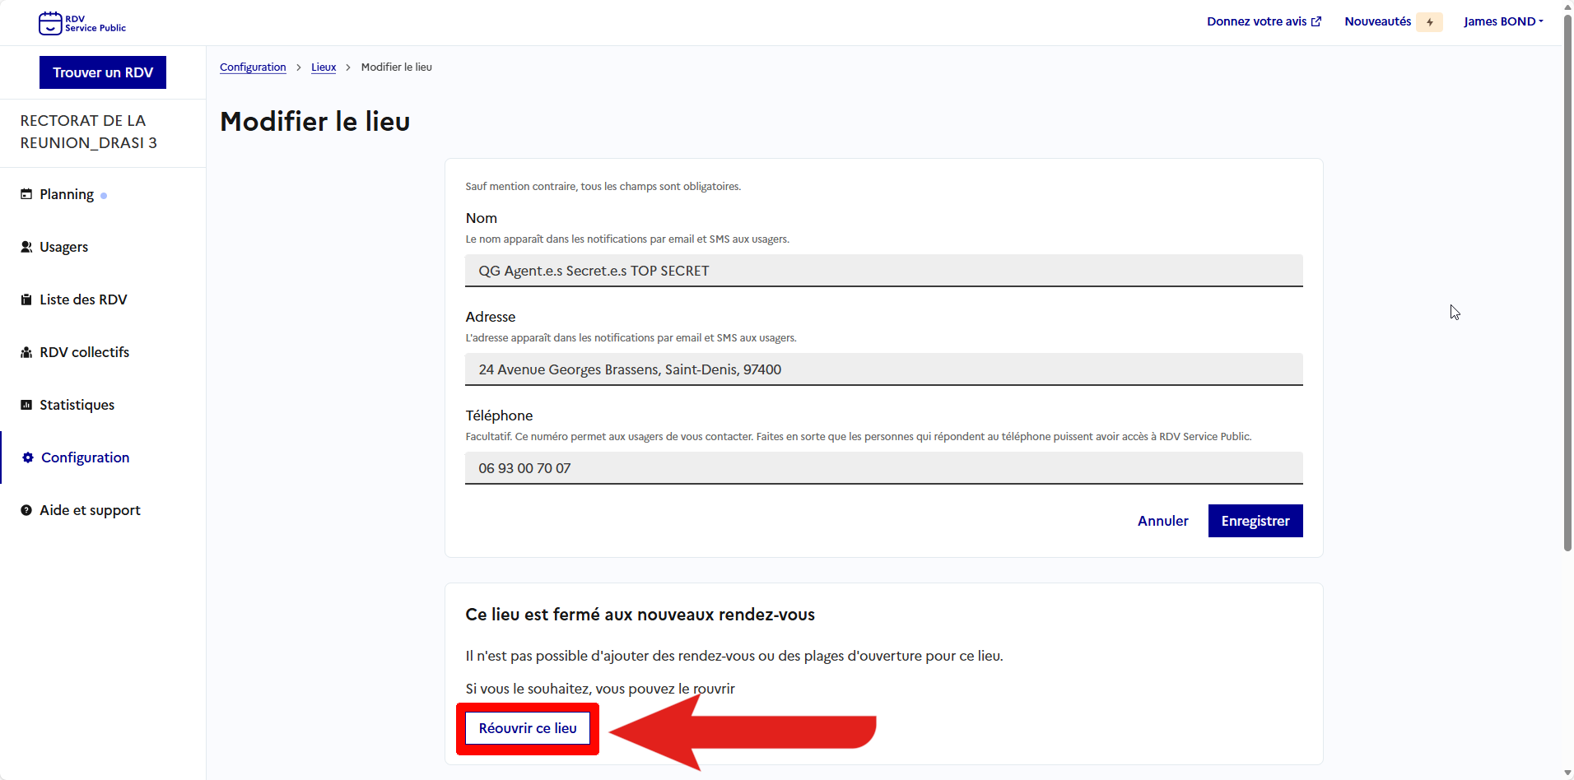Click the Planning calendar icon
This screenshot has width=1574, height=780.
(x=26, y=194)
